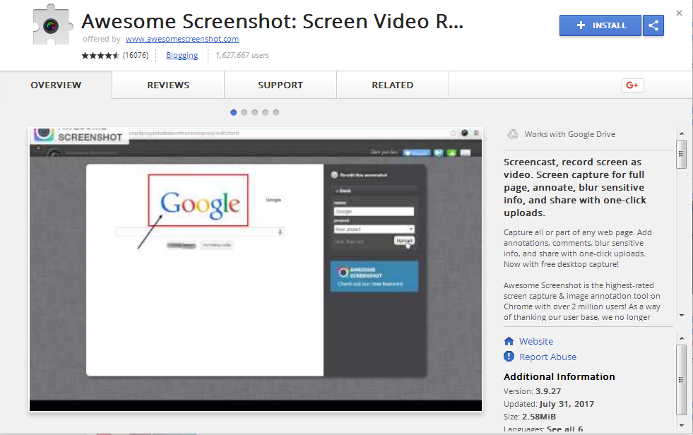Click the Additional Information heading
693x435 pixels.
(559, 376)
